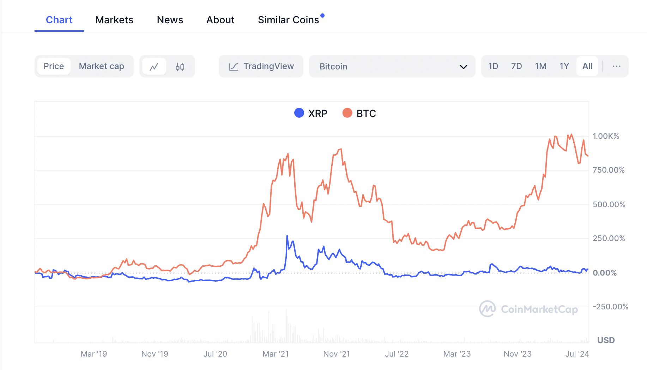The width and height of the screenshot is (647, 370).
Task: Click the tallest volume bar in Mar '21
Action: (x=286, y=326)
